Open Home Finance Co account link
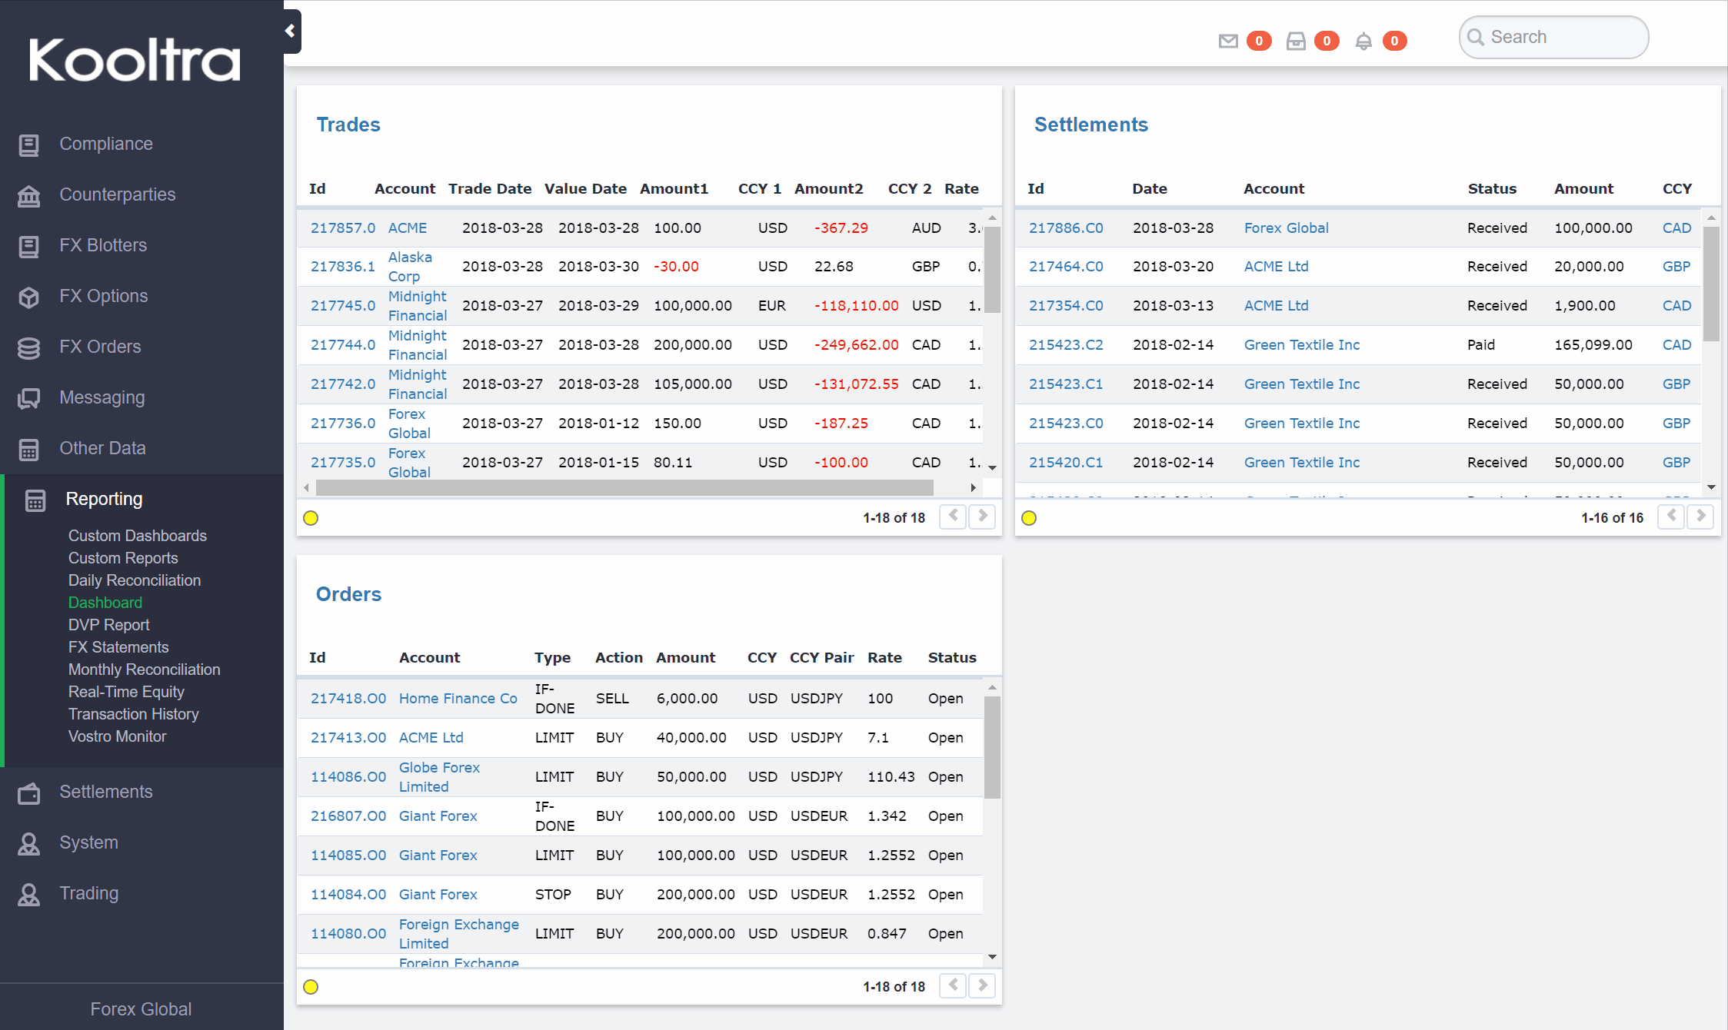 [x=458, y=699]
